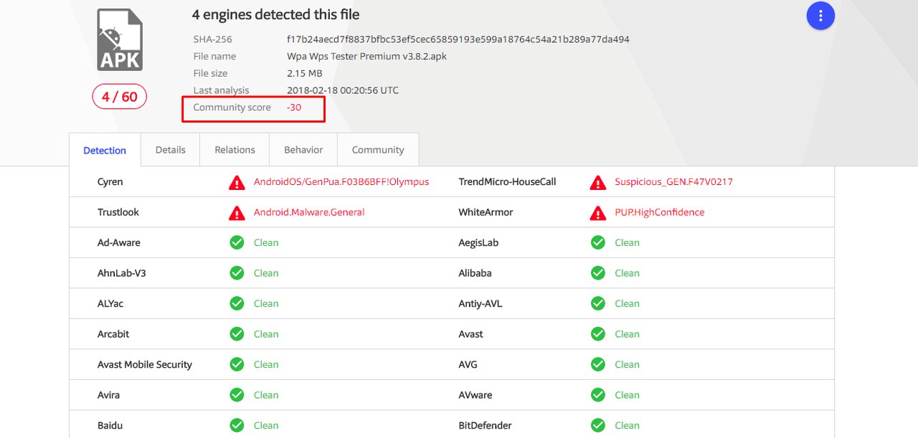Image resolution: width=918 pixels, height=438 pixels.
Task: Select the Detection tab
Action: 105,150
